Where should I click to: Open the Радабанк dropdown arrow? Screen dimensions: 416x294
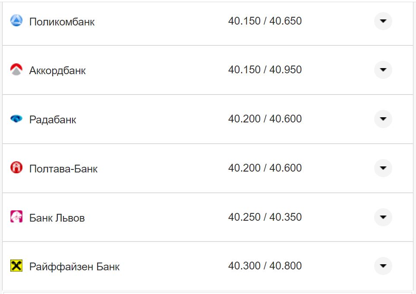tap(383, 119)
